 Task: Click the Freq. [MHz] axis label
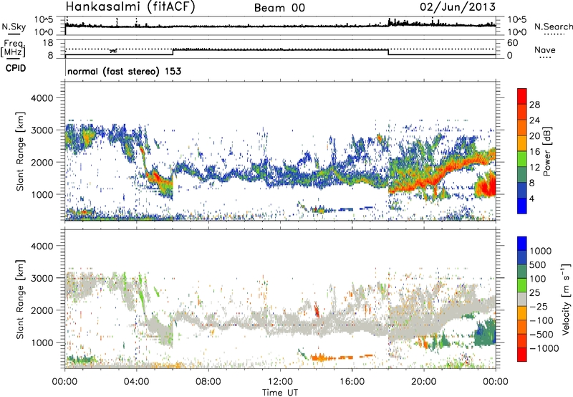[13, 48]
